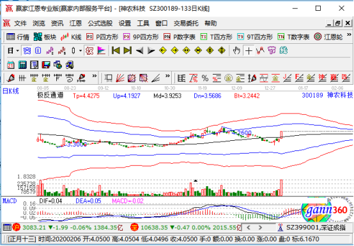This screenshot has height=246, width=354.
Task: Open the 公式选股 menu
Action: (x=100, y=23)
